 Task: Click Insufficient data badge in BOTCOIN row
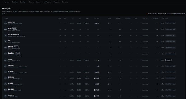(171, 78)
